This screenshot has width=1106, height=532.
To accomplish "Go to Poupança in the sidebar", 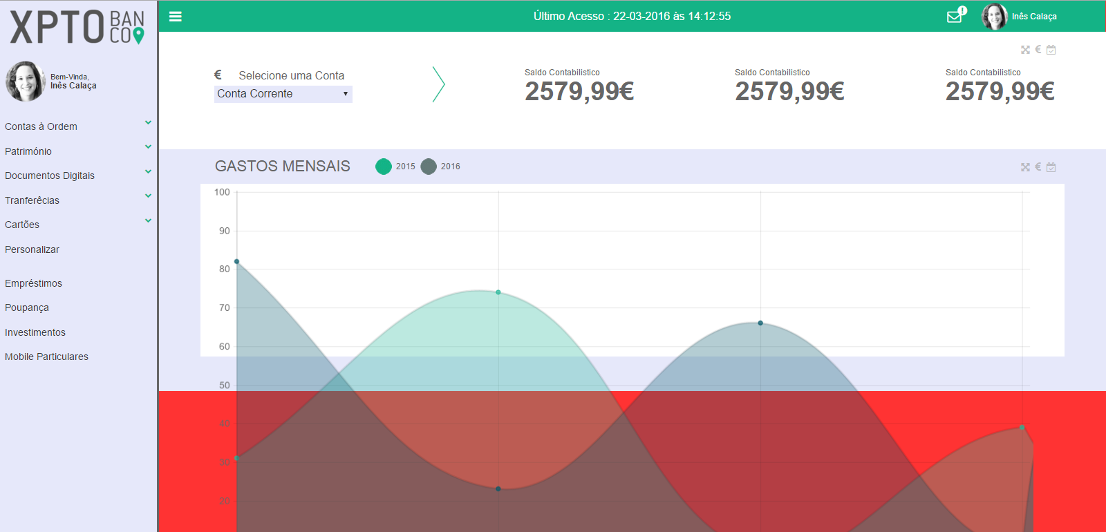I will 27,307.
